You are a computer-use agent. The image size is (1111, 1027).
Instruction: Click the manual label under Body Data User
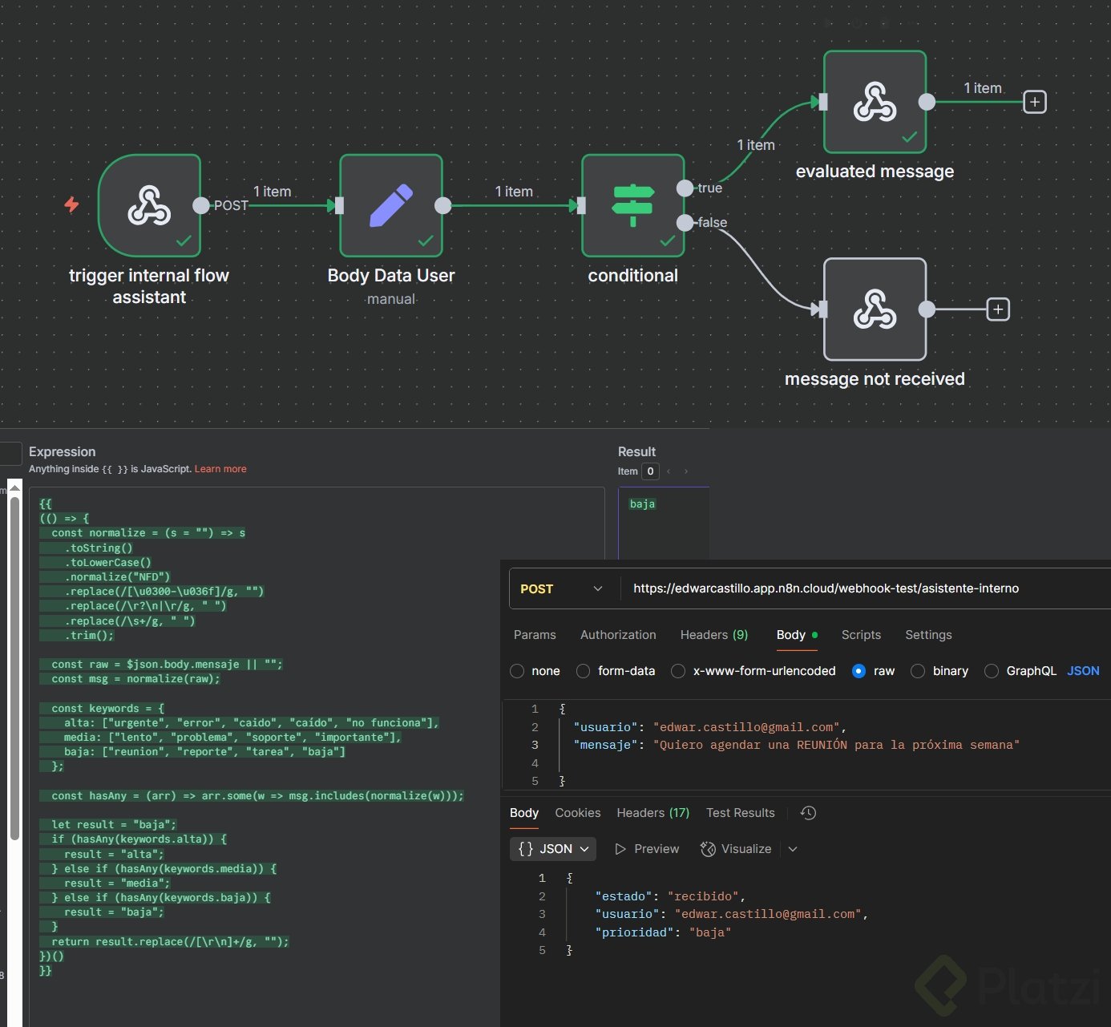point(391,299)
